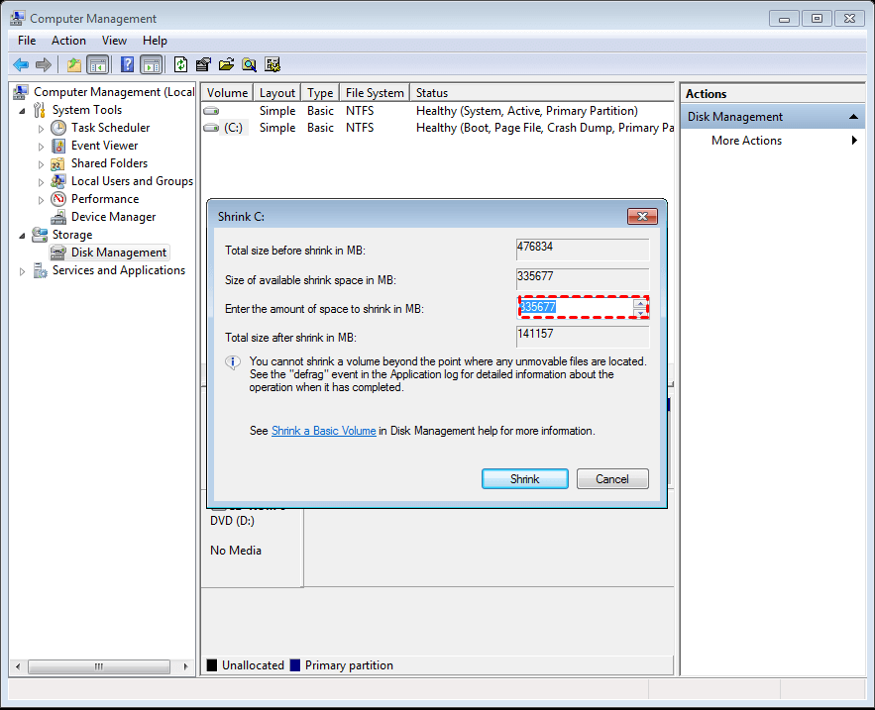Sort by the Volume column header
Viewport: 875px width, 710px height.
pos(227,92)
